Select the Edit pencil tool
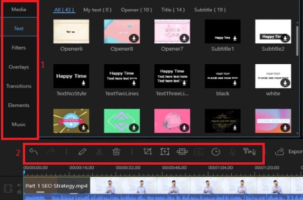Screen dimensions: 303x200 tap(83, 151)
